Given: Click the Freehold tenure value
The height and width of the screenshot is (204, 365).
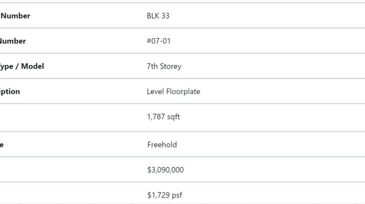Looking at the screenshot, I should (x=162, y=145).
